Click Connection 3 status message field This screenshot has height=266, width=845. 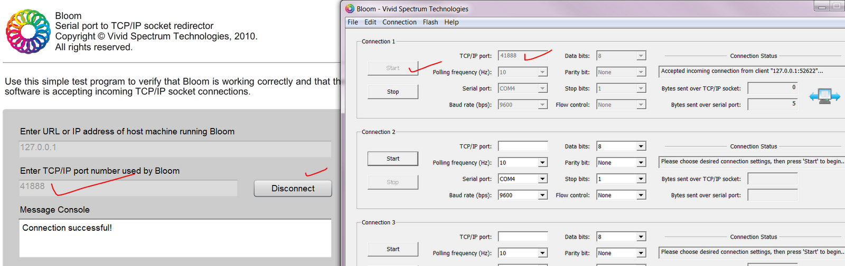tap(752, 252)
